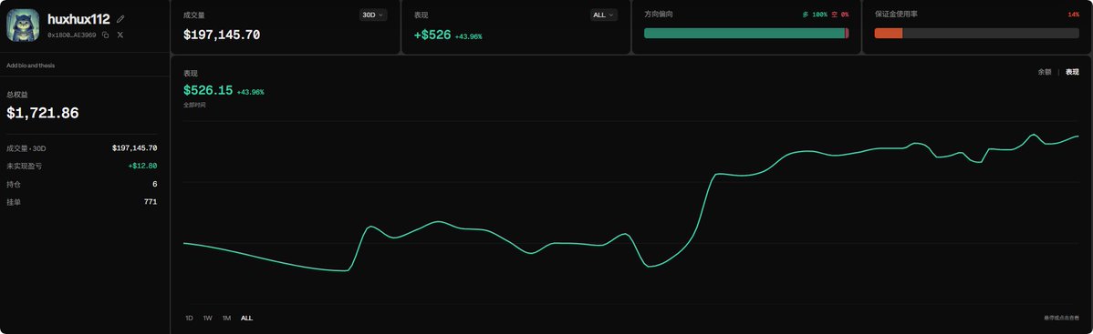This screenshot has width=1093, height=334.
Task: Click the 全部时间 label under chart value
Action: (x=194, y=105)
